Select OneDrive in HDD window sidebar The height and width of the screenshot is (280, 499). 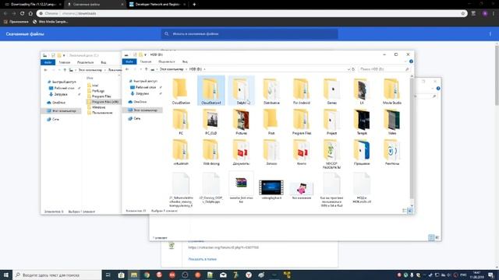(137, 102)
